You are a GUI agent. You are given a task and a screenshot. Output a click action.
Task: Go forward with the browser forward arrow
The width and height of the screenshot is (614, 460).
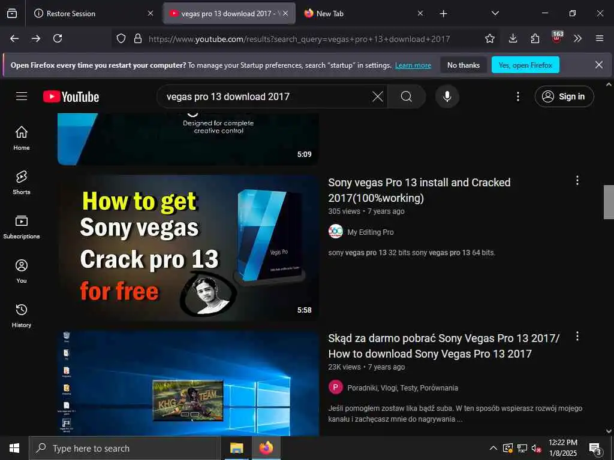pos(36,38)
